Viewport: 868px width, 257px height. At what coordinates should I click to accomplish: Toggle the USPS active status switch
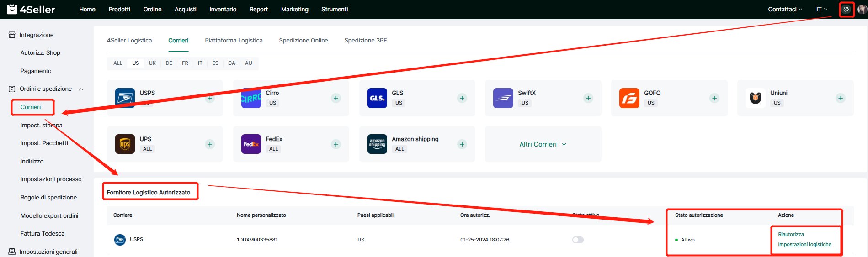pos(578,240)
